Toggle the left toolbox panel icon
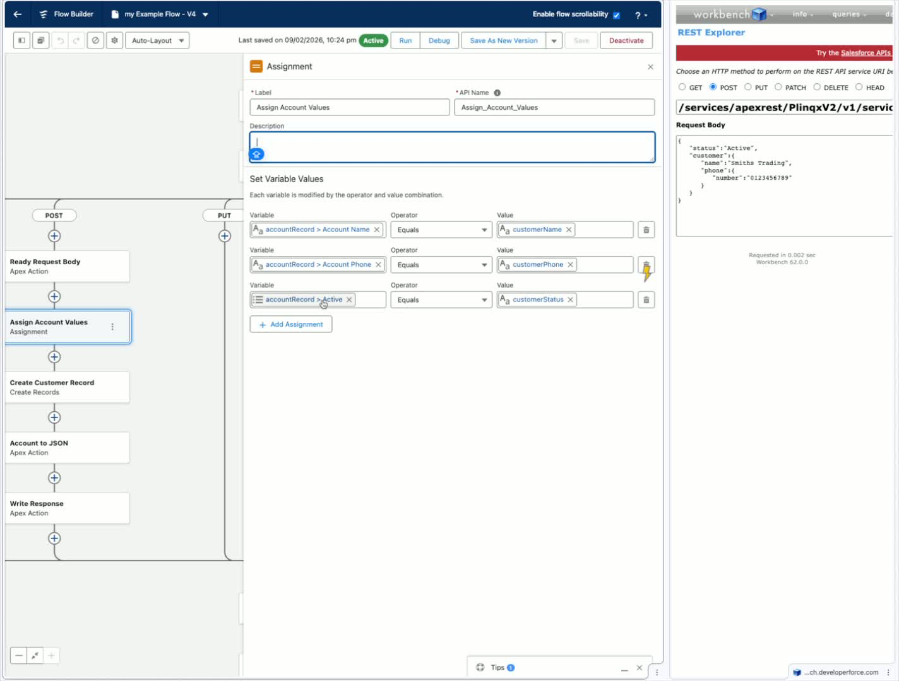Screen dimensions: 899x681 (x=22, y=40)
